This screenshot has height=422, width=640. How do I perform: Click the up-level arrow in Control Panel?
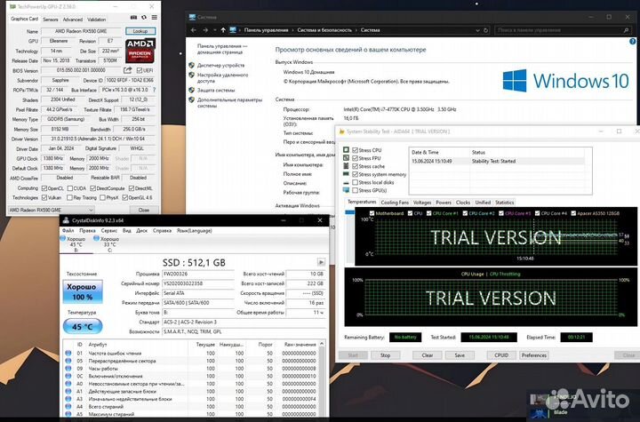[223, 30]
